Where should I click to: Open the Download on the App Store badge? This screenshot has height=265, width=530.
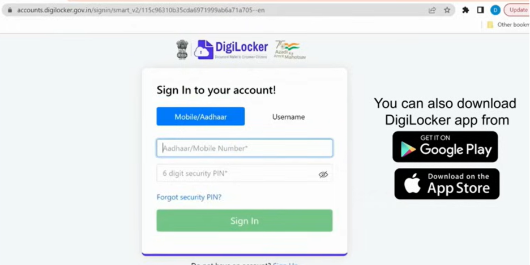[447, 184]
